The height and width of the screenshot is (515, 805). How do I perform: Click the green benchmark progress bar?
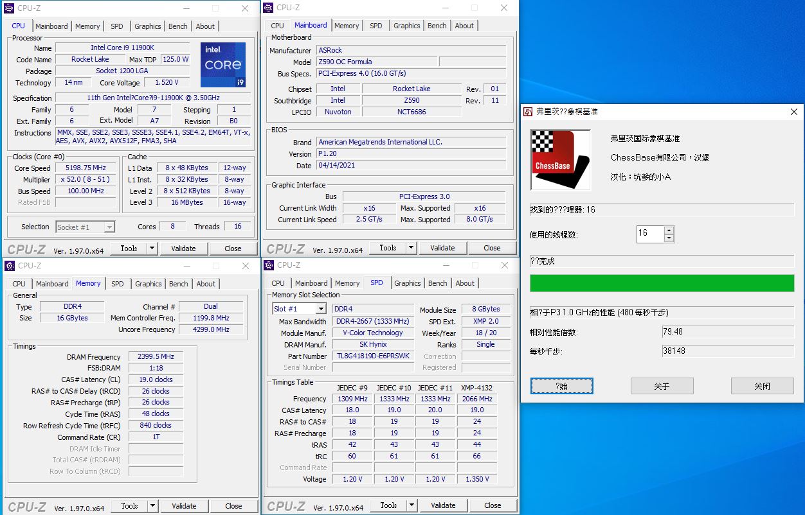pos(662,283)
